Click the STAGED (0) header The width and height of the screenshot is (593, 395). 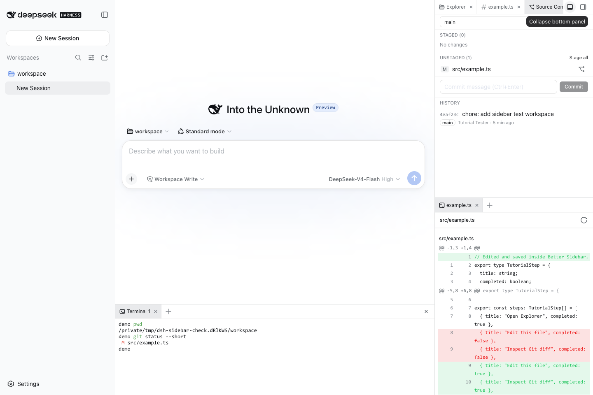(453, 35)
